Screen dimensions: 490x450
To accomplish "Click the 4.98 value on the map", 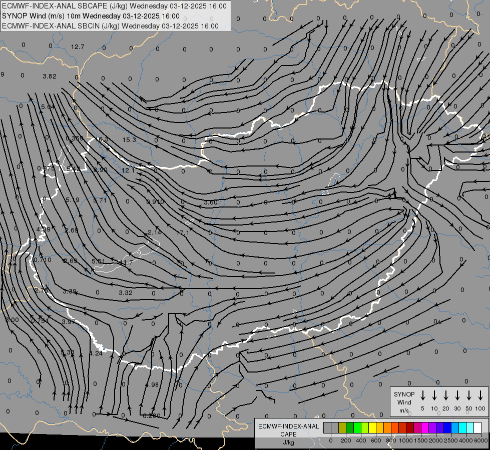I will (152, 384).
